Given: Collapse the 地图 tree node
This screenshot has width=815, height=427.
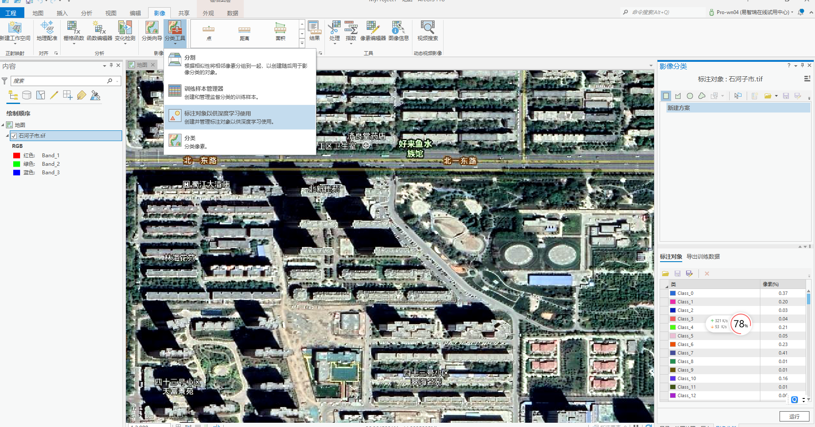Looking at the screenshot, I should pos(3,125).
